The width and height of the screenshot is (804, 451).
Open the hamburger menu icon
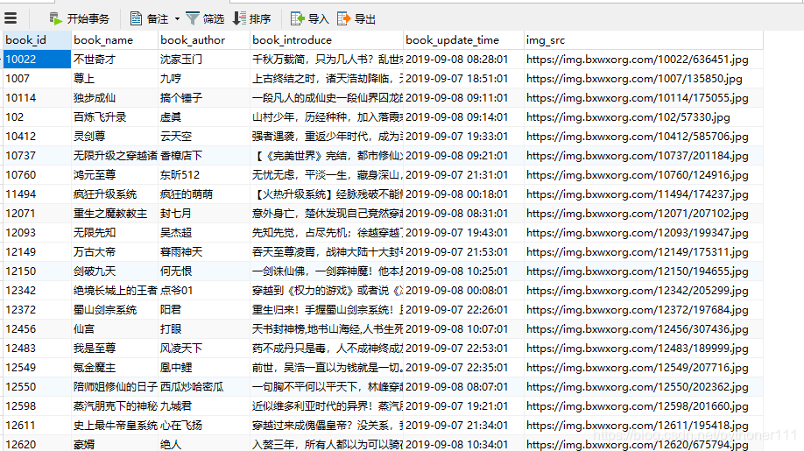click(11, 18)
